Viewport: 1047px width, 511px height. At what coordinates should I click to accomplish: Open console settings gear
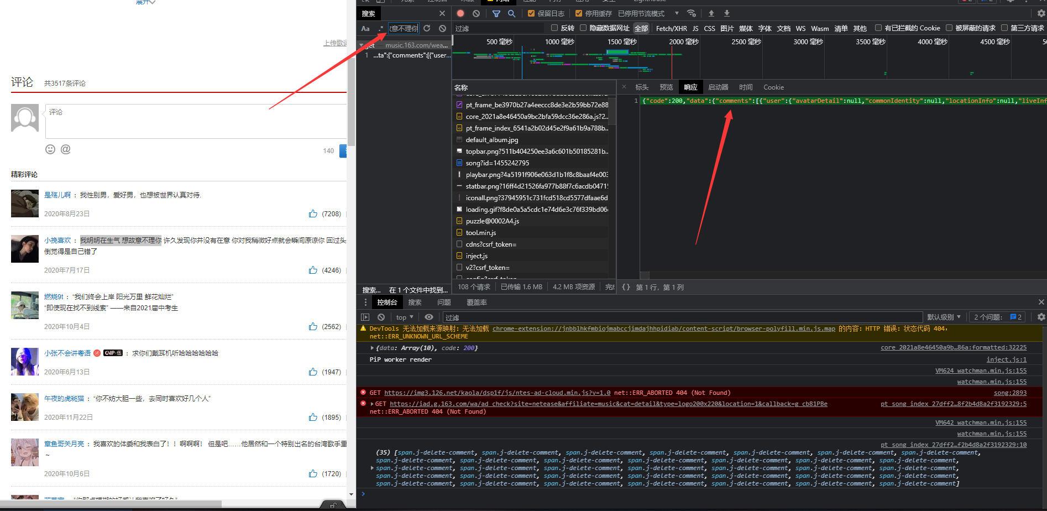(x=1041, y=317)
